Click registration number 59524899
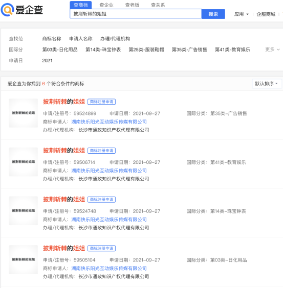283x288 pixels. [85, 113]
